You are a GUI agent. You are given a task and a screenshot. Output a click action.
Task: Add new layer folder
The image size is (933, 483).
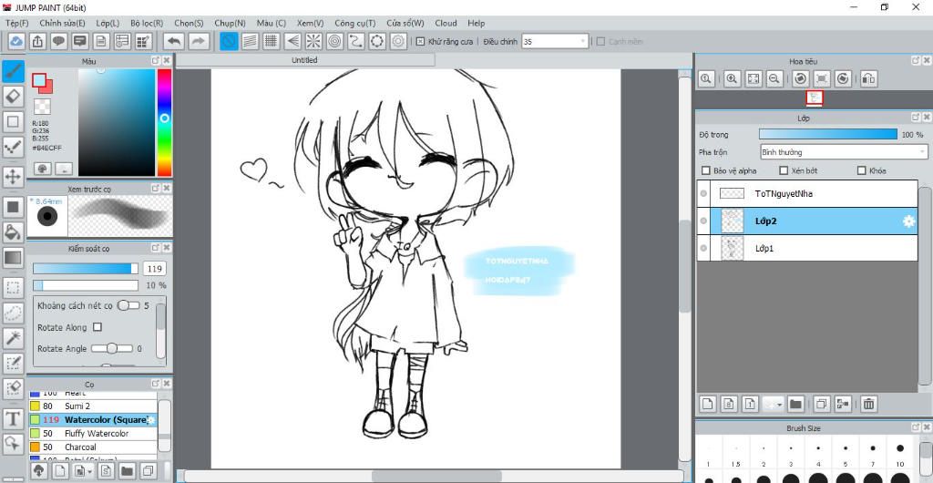click(x=795, y=405)
